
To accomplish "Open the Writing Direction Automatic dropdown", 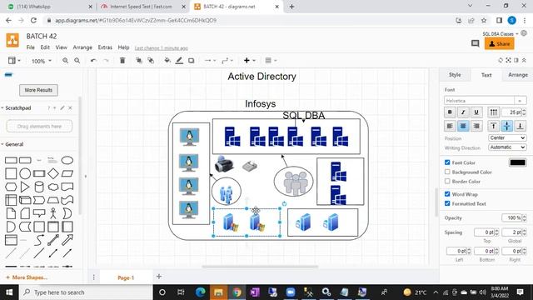I will pos(507,147).
